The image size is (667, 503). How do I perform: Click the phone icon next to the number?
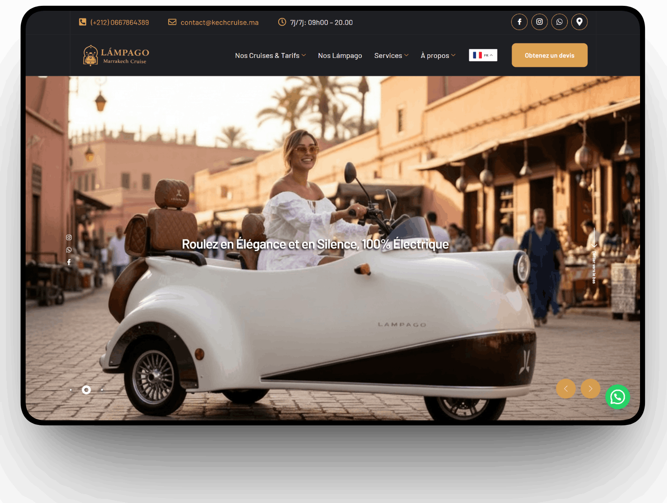(83, 22)
